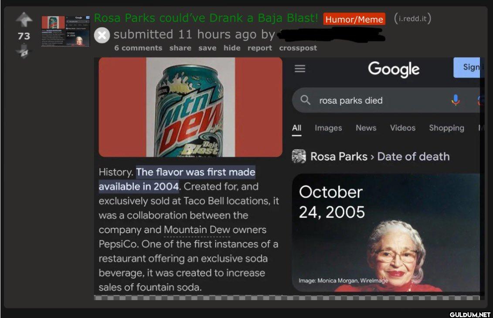
Task: Click the hide link under the post
Action: [232, 48]
